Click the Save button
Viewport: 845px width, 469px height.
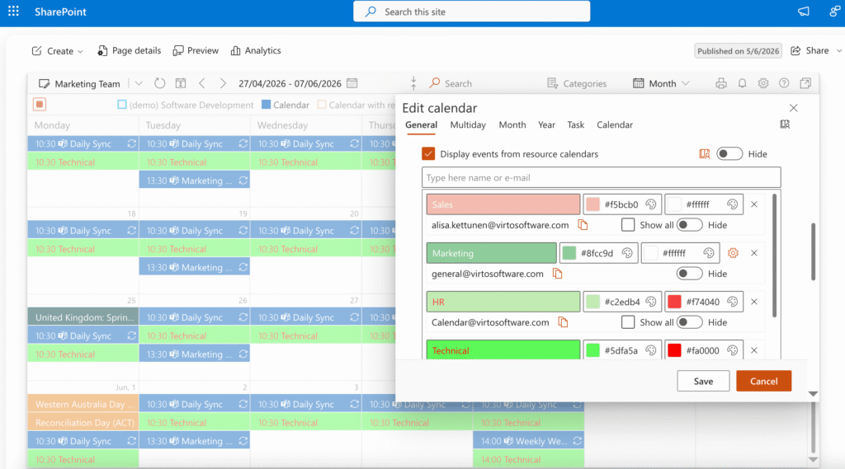[x=703, y=381]
